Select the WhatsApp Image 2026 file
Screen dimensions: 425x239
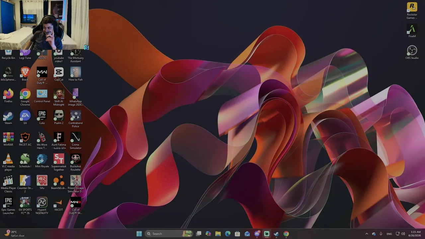point(75,97)
